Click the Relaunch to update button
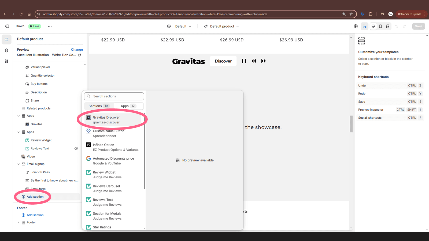Screen dimensions: 429x241 409,14
